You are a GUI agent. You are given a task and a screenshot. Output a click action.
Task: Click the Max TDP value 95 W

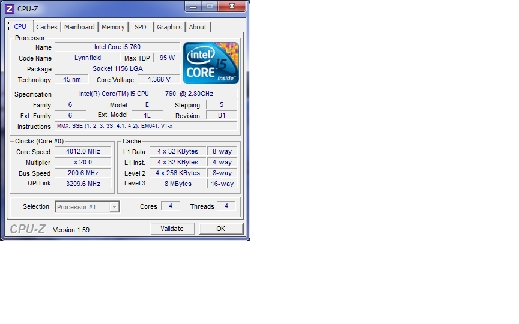pyautogui.click(x=167, y=58)
